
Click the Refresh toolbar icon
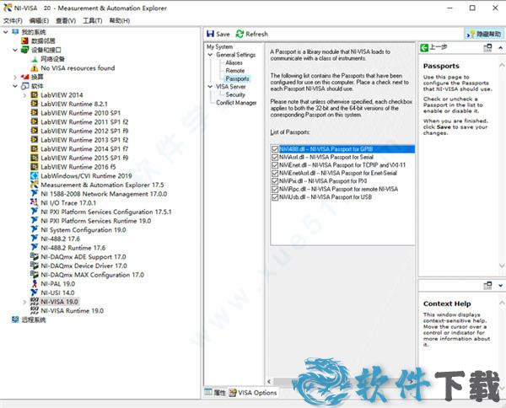[x=240, y=35]
